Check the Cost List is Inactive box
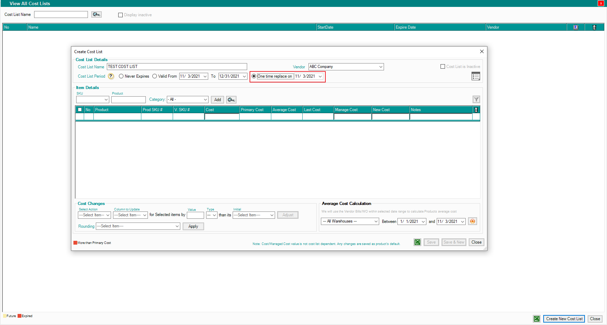This screenshot has height=325, width=607. tap(443, 67)
